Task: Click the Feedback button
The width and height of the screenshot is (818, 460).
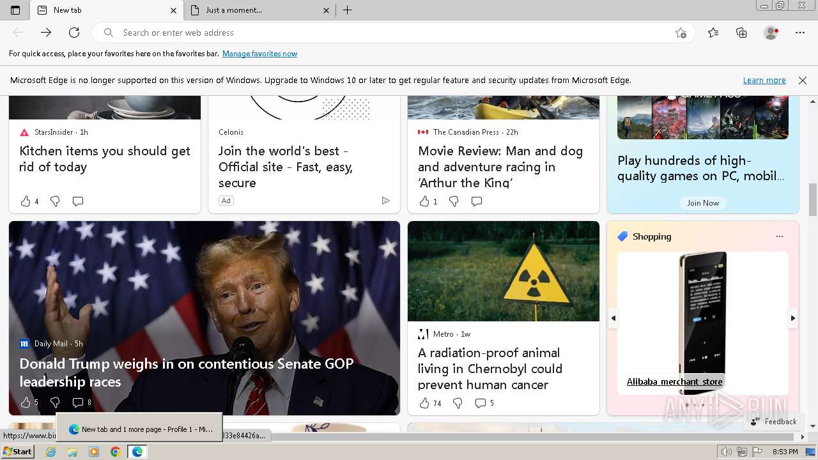Action: (773, 422)
